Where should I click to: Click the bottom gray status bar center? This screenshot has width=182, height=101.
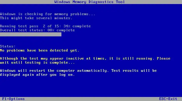(x=91, y=99)
